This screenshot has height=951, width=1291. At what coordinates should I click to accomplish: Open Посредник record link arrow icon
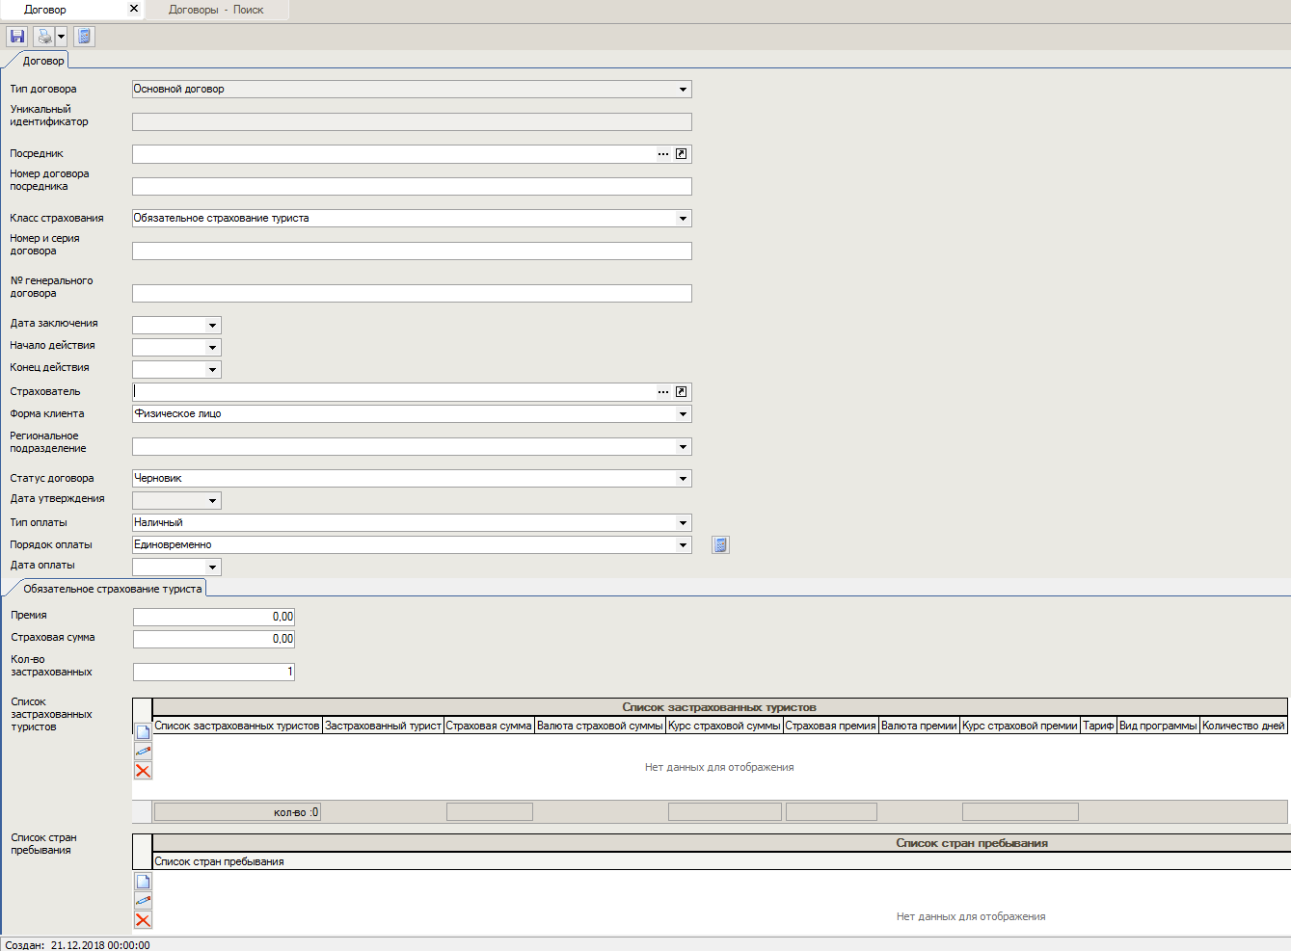(681, 154)
